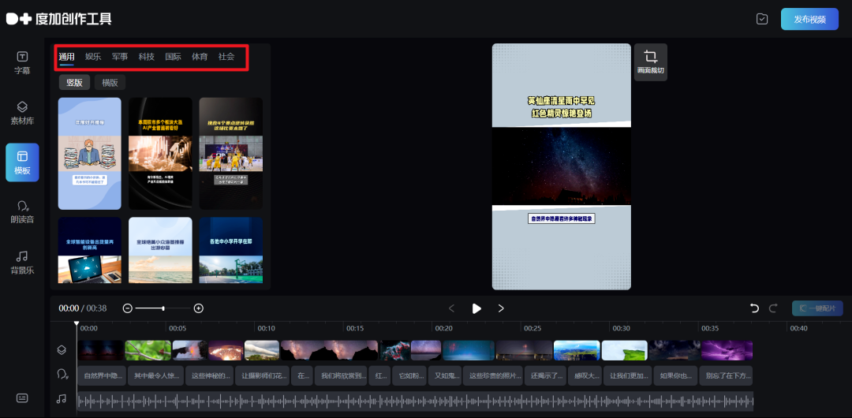852x418 pixels.
Task: Click the preview title 英仙座流星雨中罕见
Action: [x=562, y=101]
